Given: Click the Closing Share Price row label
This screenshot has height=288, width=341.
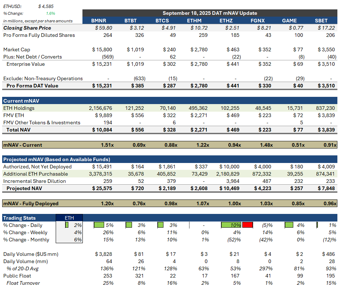Looking at the screenshot, I should tap(27, 28).
